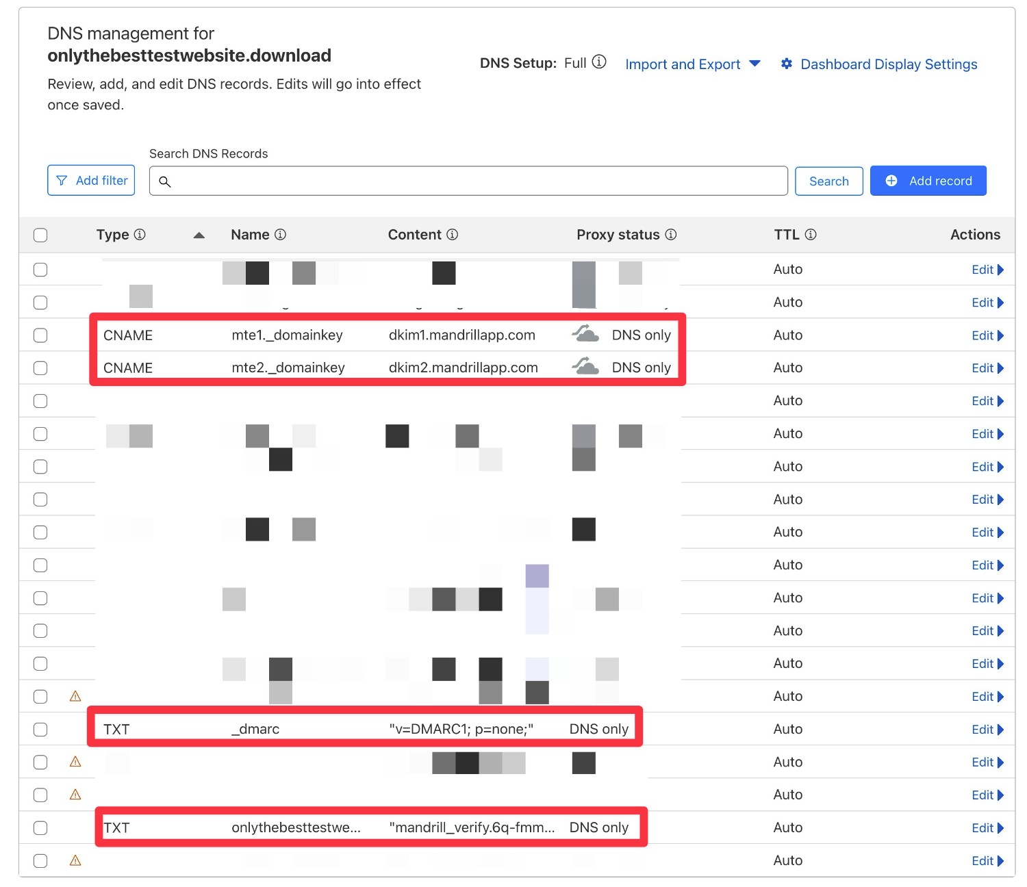Click the Content column header
The image size is (1027, 887).
click(414, 235)
